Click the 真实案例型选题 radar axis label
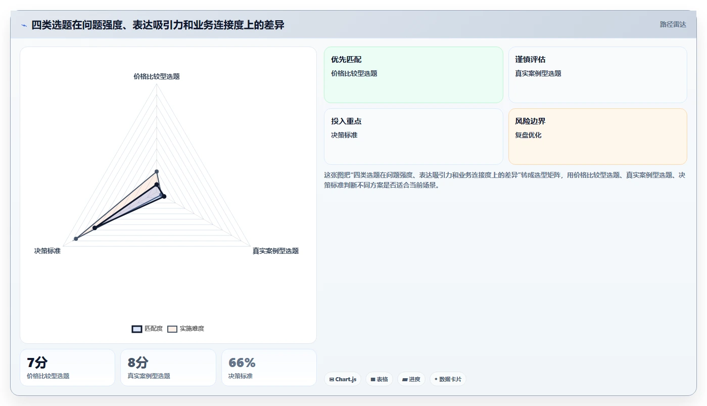The image size is (707, 406). (275, 251)
